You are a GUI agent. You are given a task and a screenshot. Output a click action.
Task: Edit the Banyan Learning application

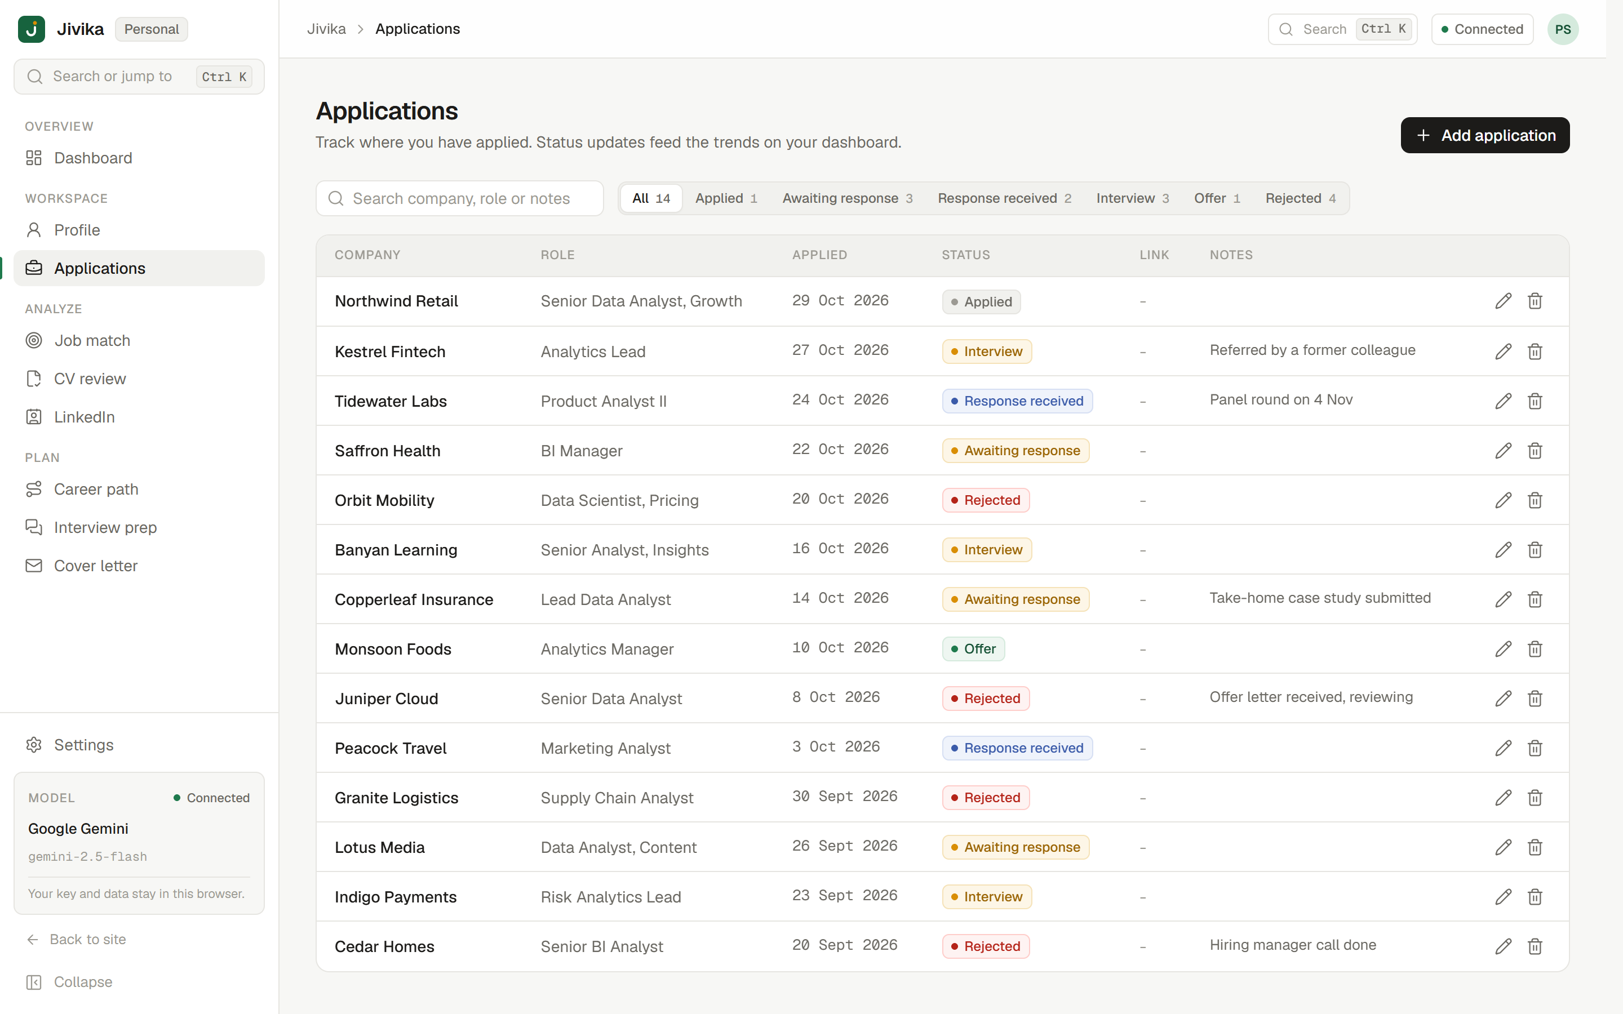pos(1503,550)
